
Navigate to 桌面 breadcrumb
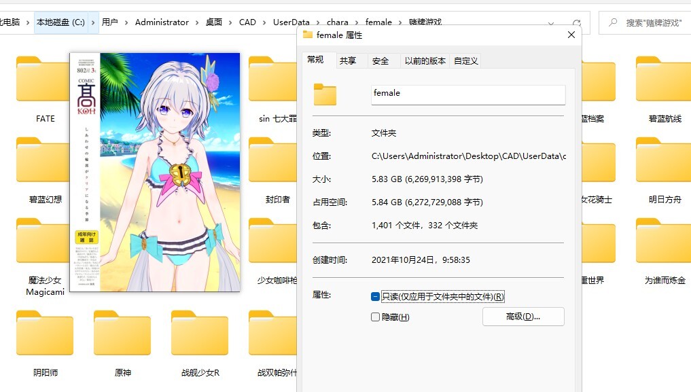tap(214, 22)
